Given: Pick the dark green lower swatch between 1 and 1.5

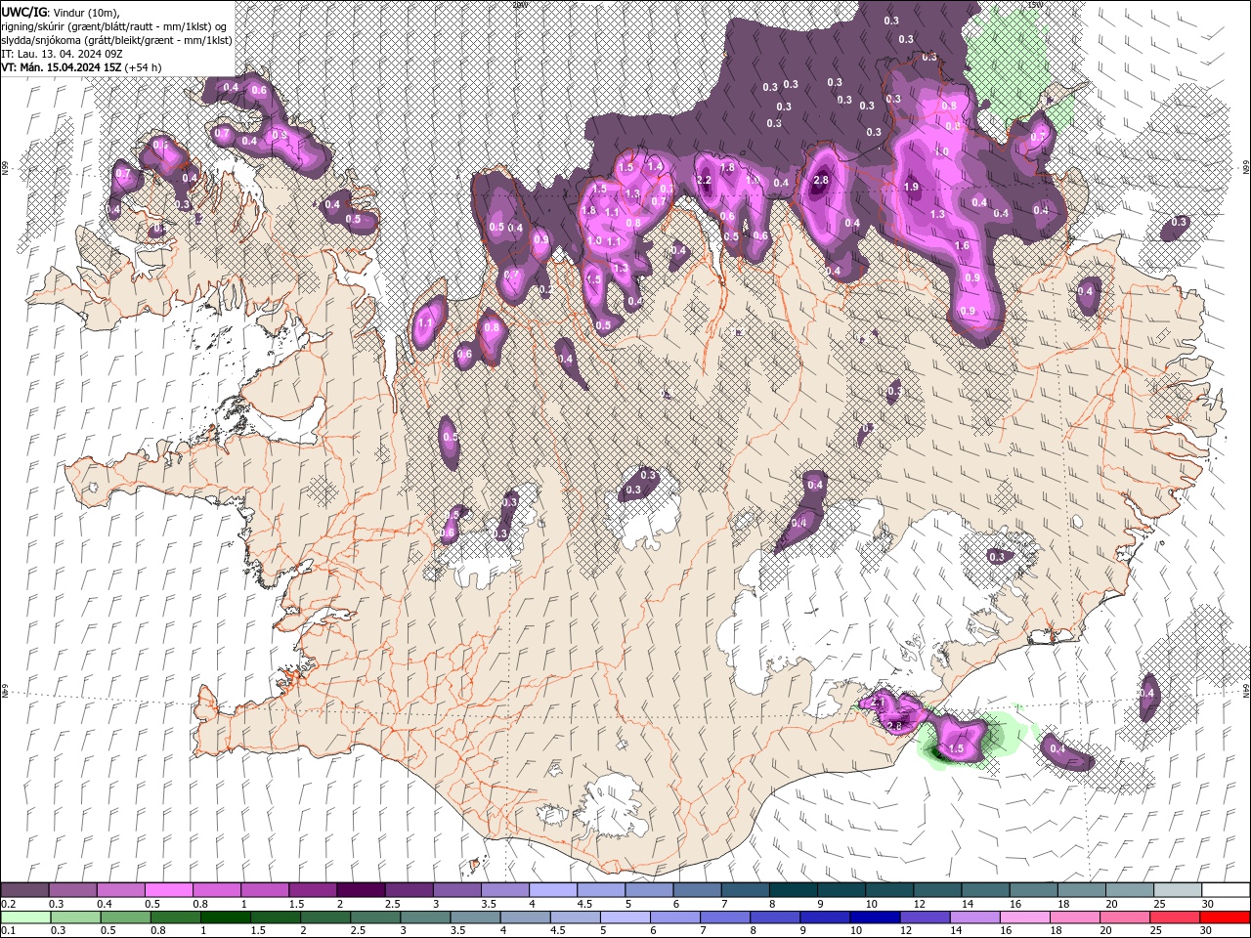Looking at the screenshot, I should 227,917.
